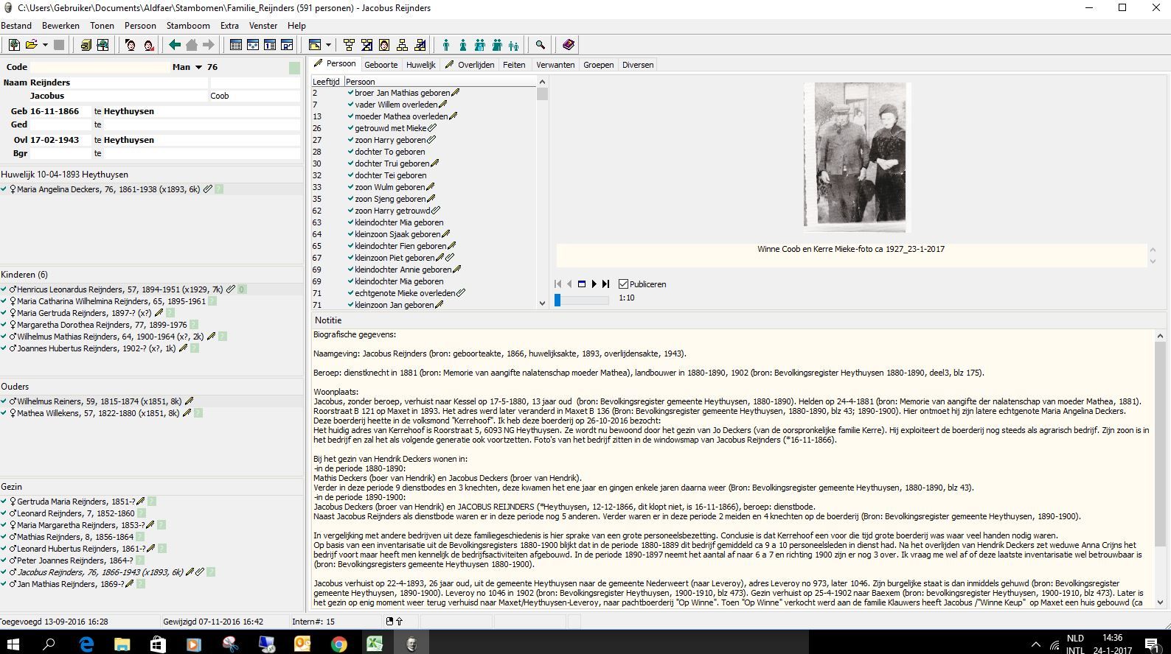Click the grey home arrow icon
The height and width of the screenshot is (654, 1171).
[192, 45]
